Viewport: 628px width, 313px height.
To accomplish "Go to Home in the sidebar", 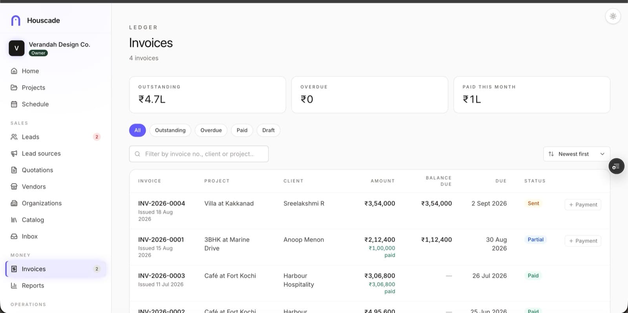I will [x=56, y=71].
